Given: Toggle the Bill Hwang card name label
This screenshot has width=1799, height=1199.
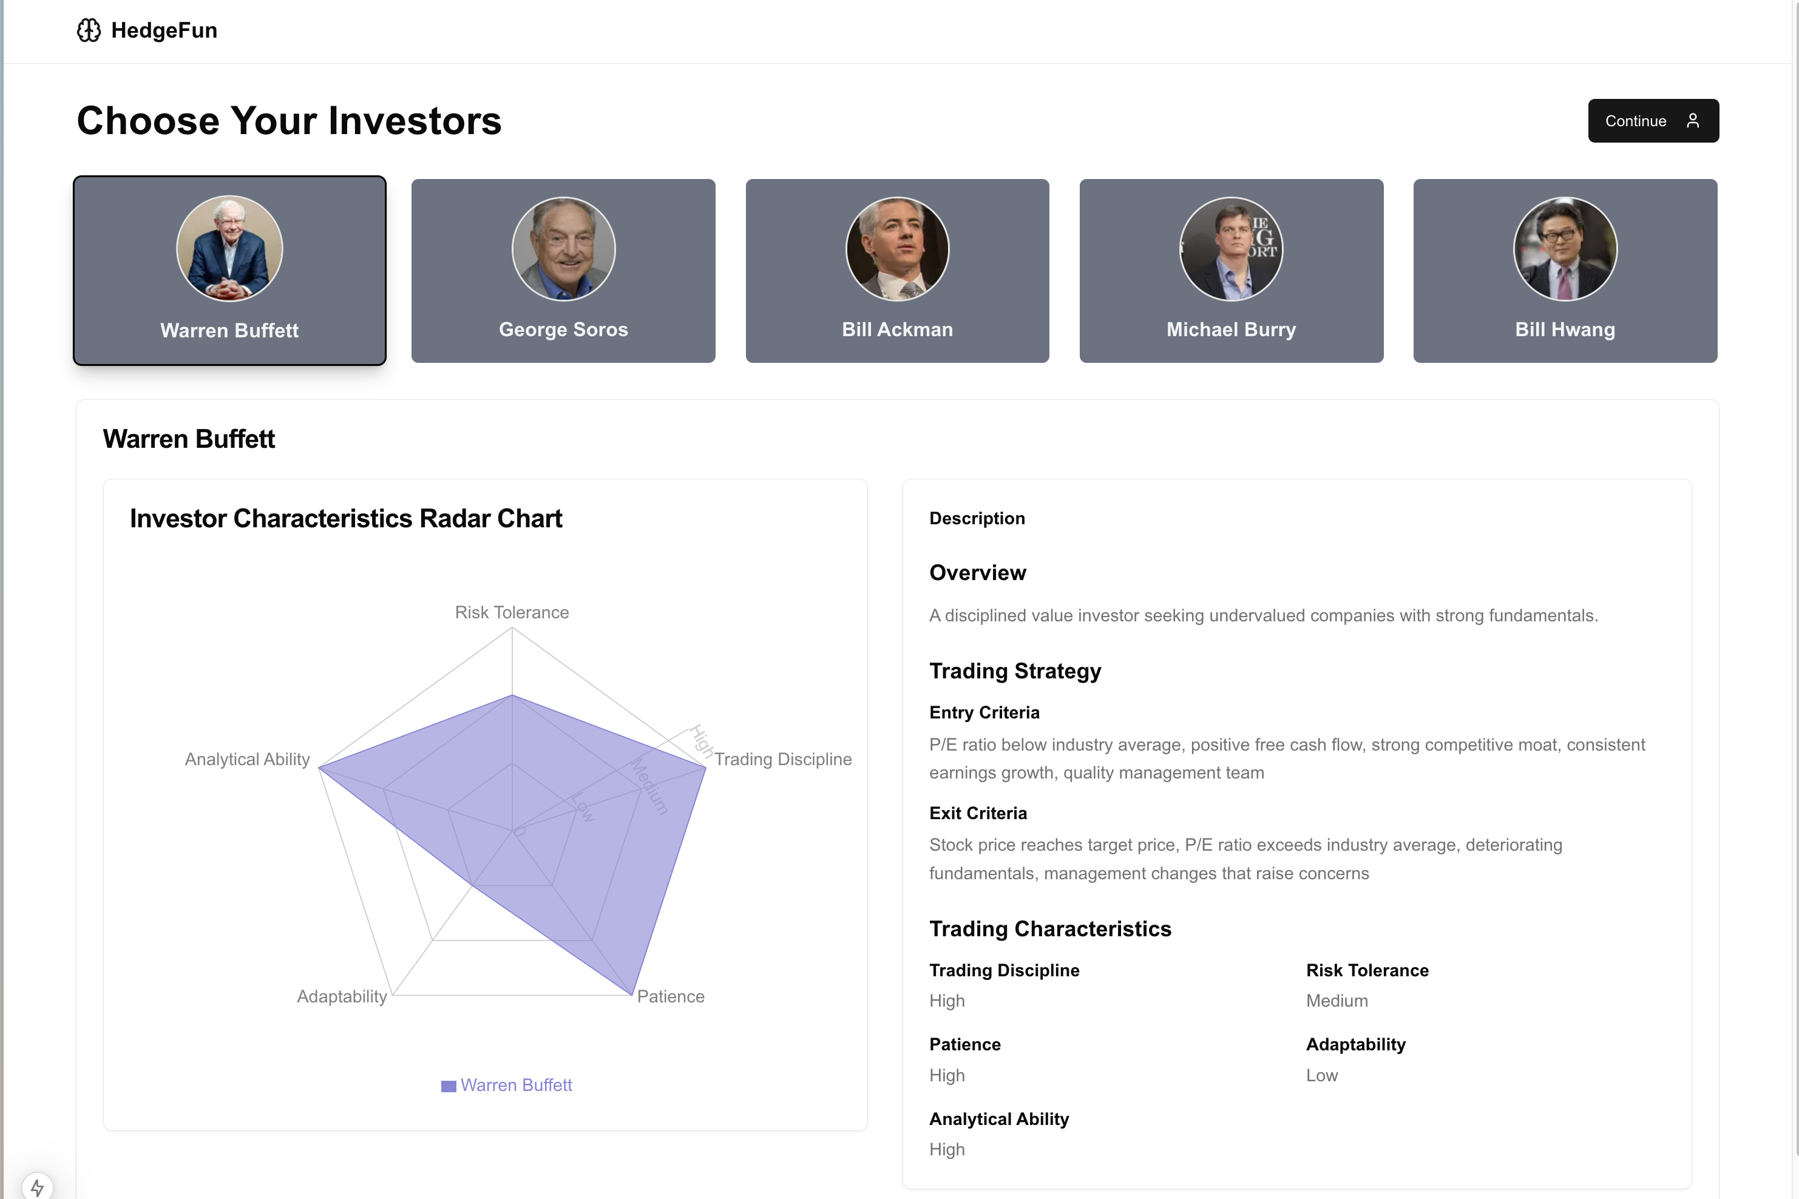Looking at the screenshot, I should point(1565,329).
